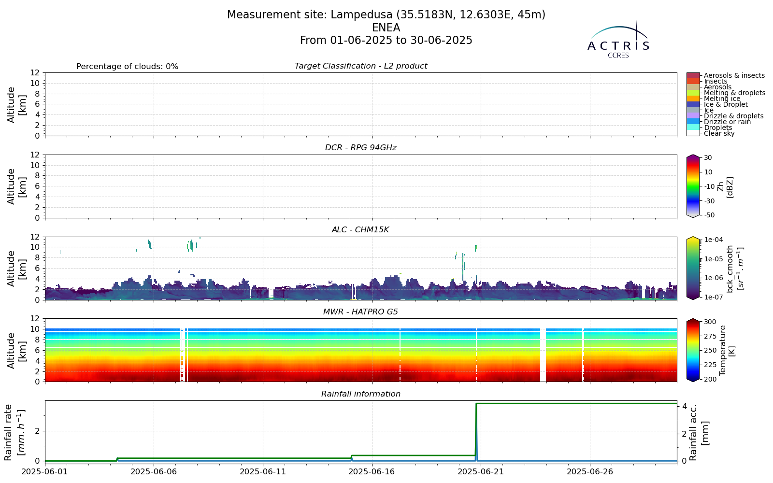
Task: Click the ACTRIS CCRES logo
Action: tap(618, 40)
